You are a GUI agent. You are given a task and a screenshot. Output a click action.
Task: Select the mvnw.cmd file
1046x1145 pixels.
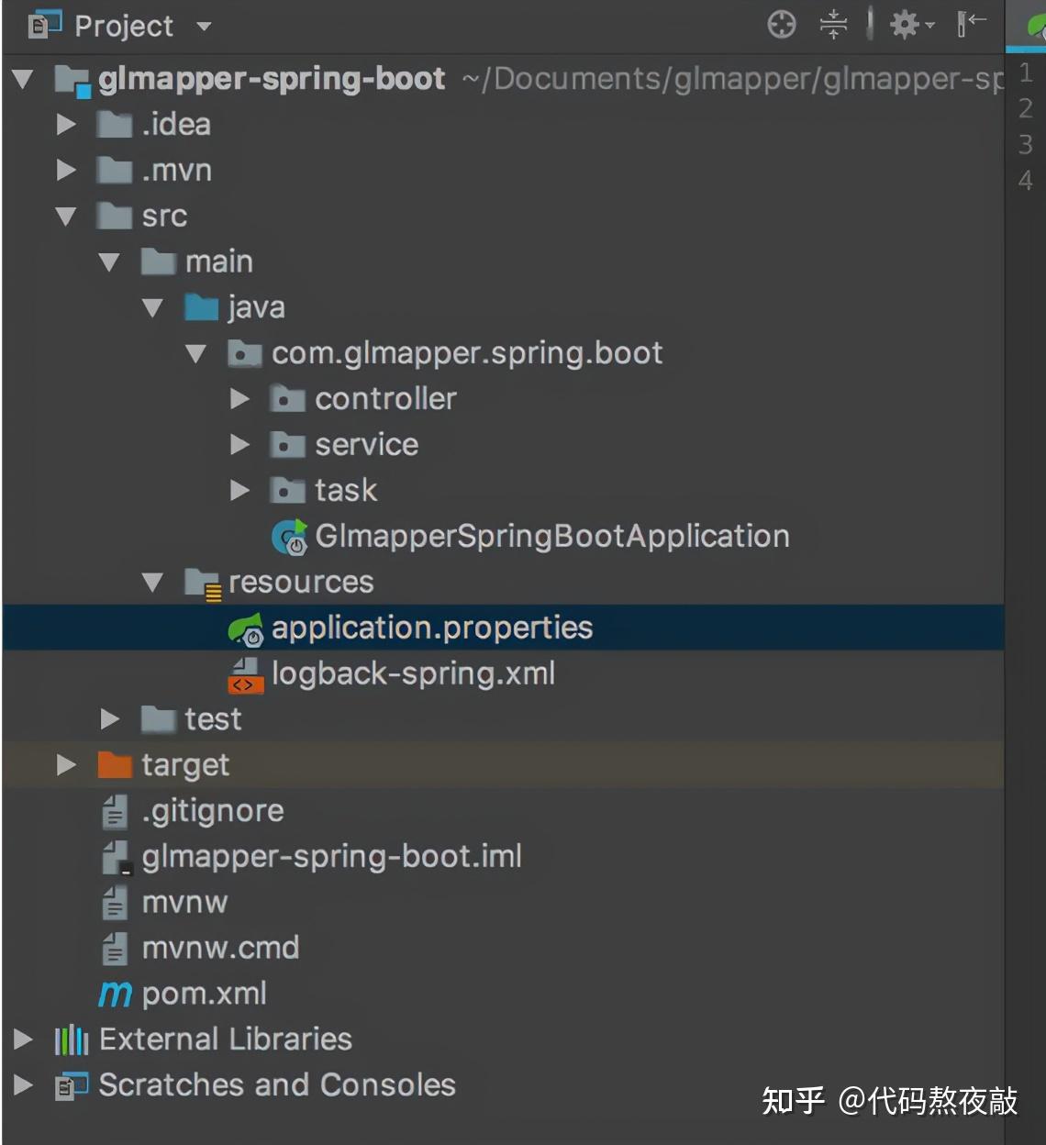(220, 948)
